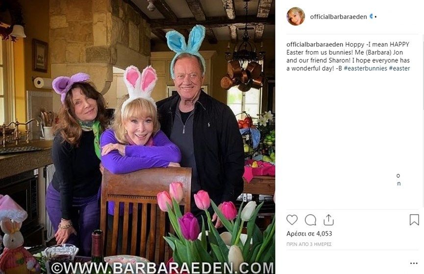
Task: Share the post using arrow icon
Action: pos(328,220)
